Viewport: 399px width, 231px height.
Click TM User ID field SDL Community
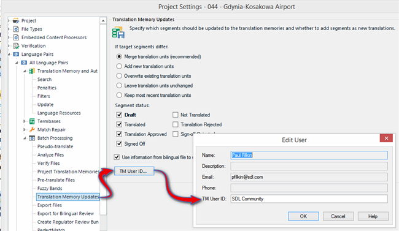[309, 199]
